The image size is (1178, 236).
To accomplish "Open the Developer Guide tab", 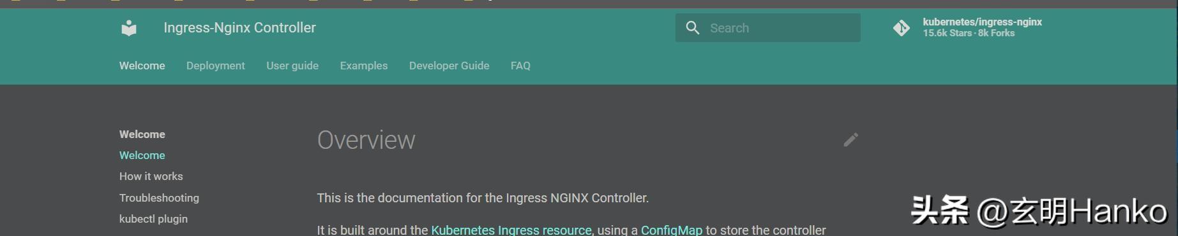I will click(x=449, y=66).
